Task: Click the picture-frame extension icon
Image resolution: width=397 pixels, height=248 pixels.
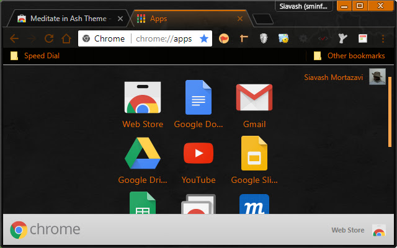Action: [283, 38]
